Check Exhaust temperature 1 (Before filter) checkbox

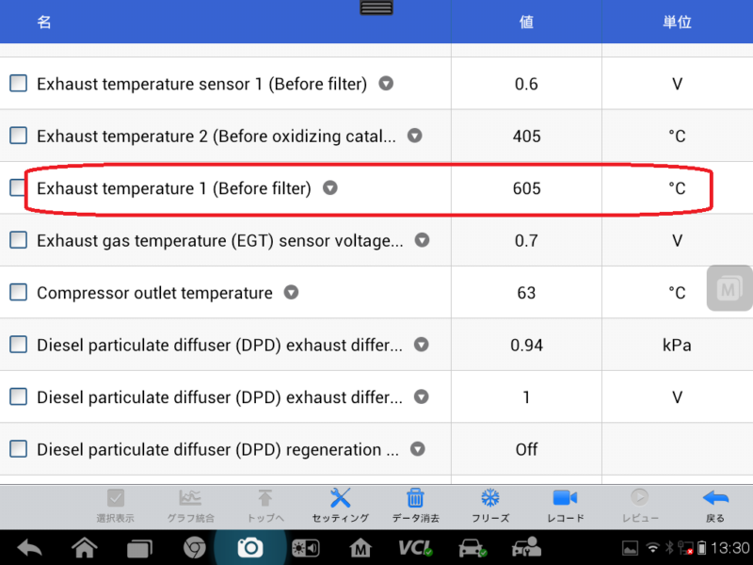click(18, 188)
